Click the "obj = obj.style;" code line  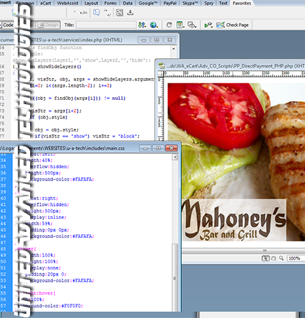point(57,130)
